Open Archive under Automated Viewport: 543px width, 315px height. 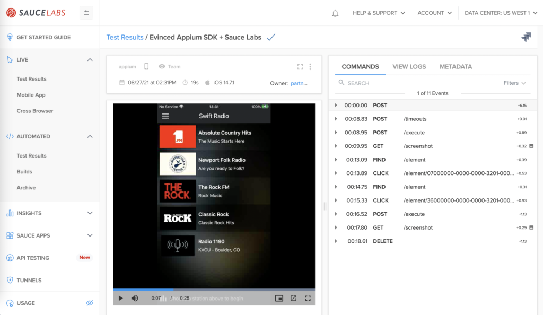pyautogui.click(x=26, y=188)
